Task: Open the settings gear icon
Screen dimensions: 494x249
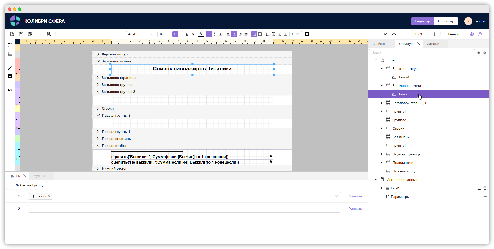Action: [472, 34]
